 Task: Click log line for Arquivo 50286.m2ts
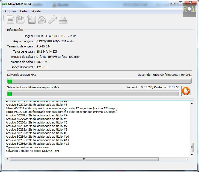pyautogui.click(x=37, y=144)
